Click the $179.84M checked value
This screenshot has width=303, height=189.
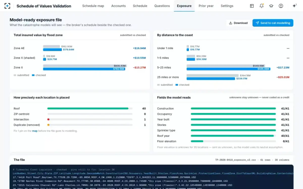68,50
